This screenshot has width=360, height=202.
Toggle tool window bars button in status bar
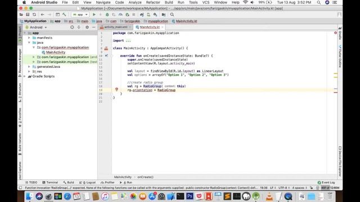pyautogui.click(x=20, y=188)
